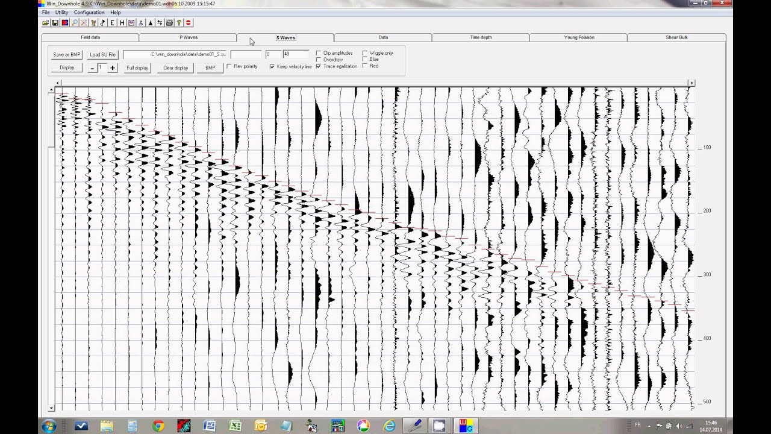The width and height of the screenshot is (771, 434).
Task: Click the printer toolbar icon
Action: (169, 23)
